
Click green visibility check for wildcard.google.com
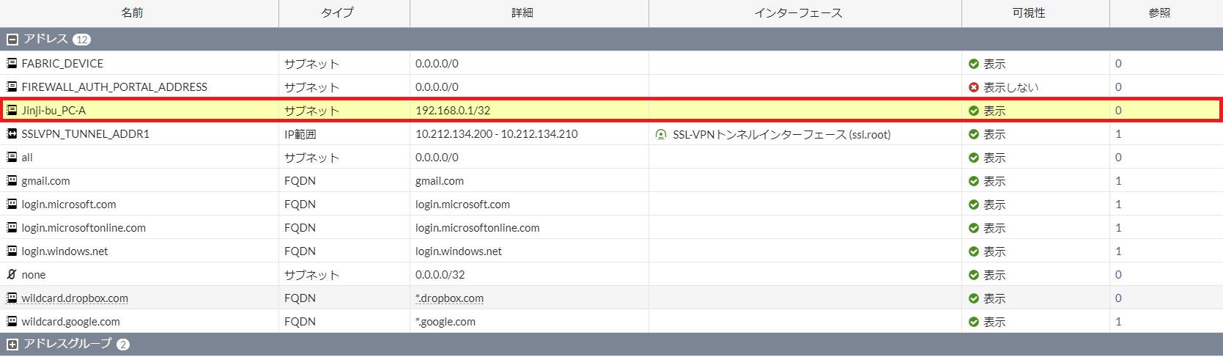974,322
